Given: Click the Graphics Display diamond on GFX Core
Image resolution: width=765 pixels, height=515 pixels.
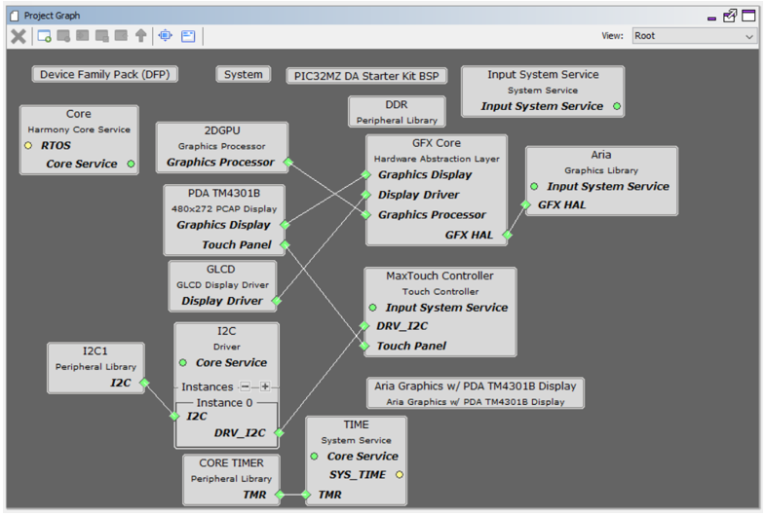Looking at the screenshot, I should tap(365, 174).
